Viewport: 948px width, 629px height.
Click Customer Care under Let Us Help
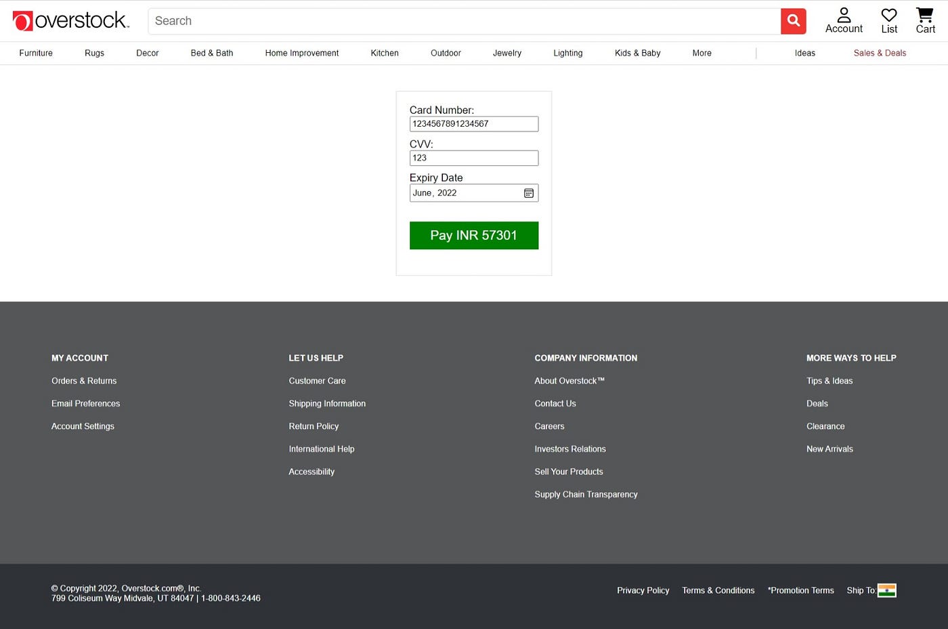(x=317, y=380)
